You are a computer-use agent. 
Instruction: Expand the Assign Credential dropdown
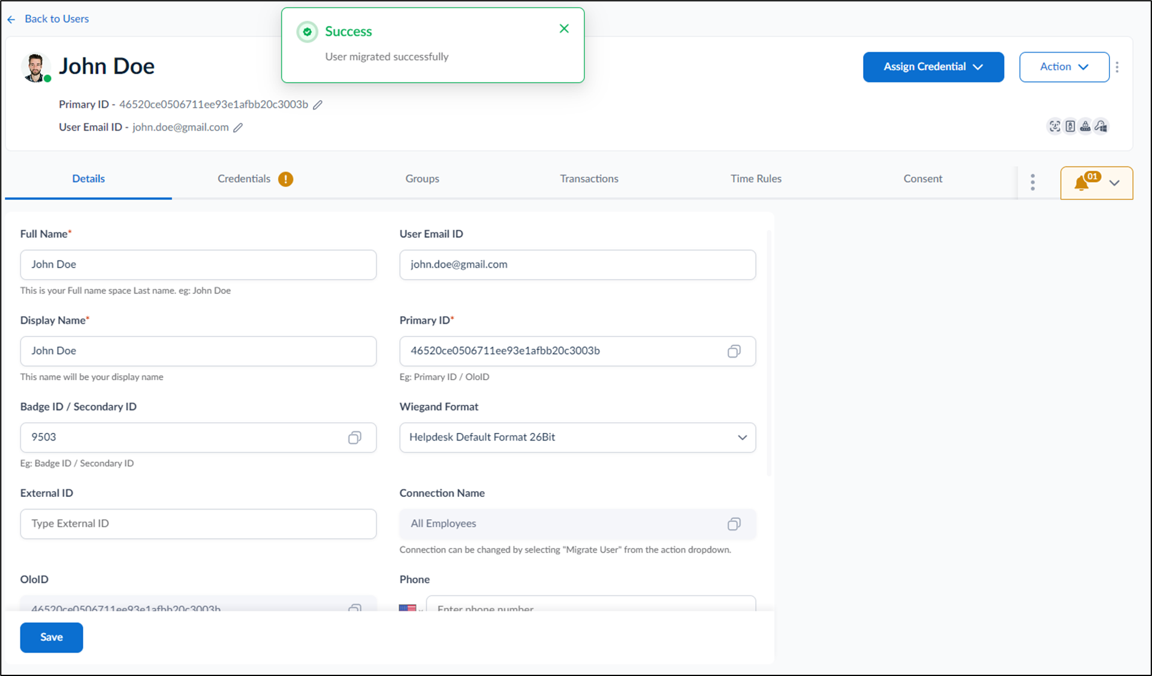point(933,67)
